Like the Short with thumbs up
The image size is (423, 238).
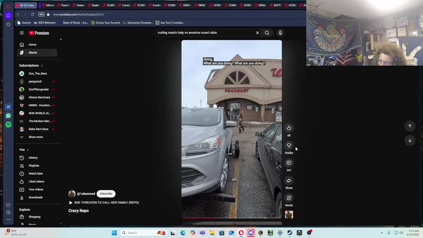pyautogui.click(x=289, y=128)
